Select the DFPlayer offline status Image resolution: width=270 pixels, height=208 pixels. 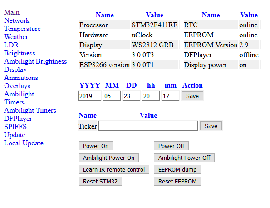[249, 55]
